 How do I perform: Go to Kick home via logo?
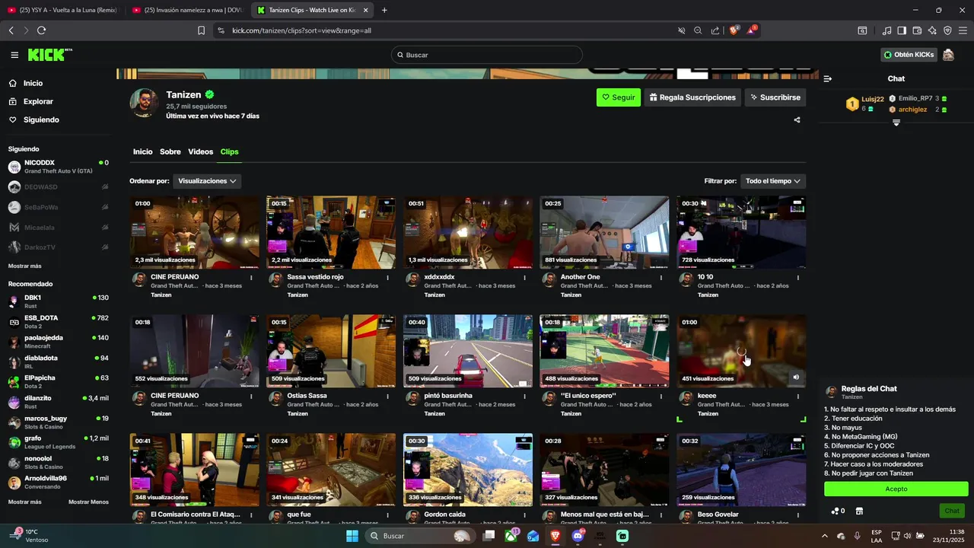tap(49, 55)
